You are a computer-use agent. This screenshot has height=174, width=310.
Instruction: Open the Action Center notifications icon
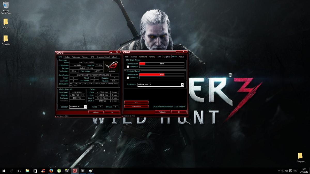(291, 171)
